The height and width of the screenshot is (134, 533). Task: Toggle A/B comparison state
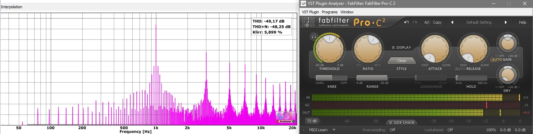pyautogui.click(x=427, y=22)
